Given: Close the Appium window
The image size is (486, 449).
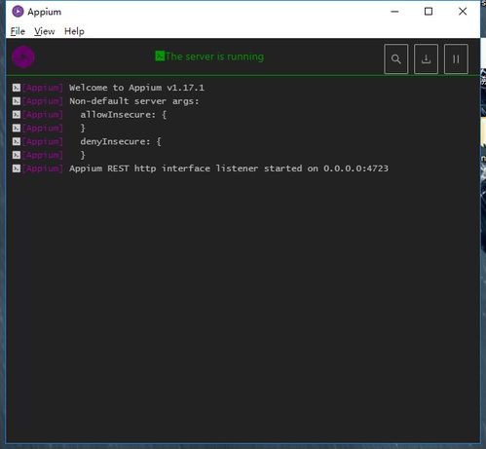Looking at the screenshot, I should [x=463, y=12].
